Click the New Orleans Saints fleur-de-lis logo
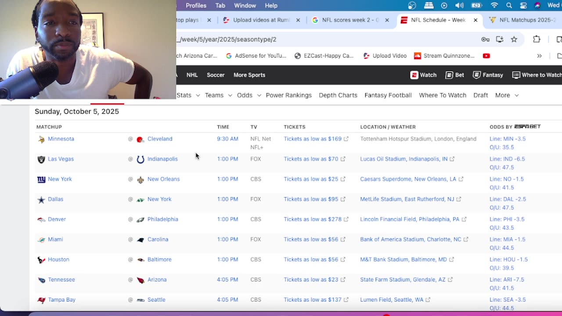This screenshot has width=562, height=316. click(140, 180)
